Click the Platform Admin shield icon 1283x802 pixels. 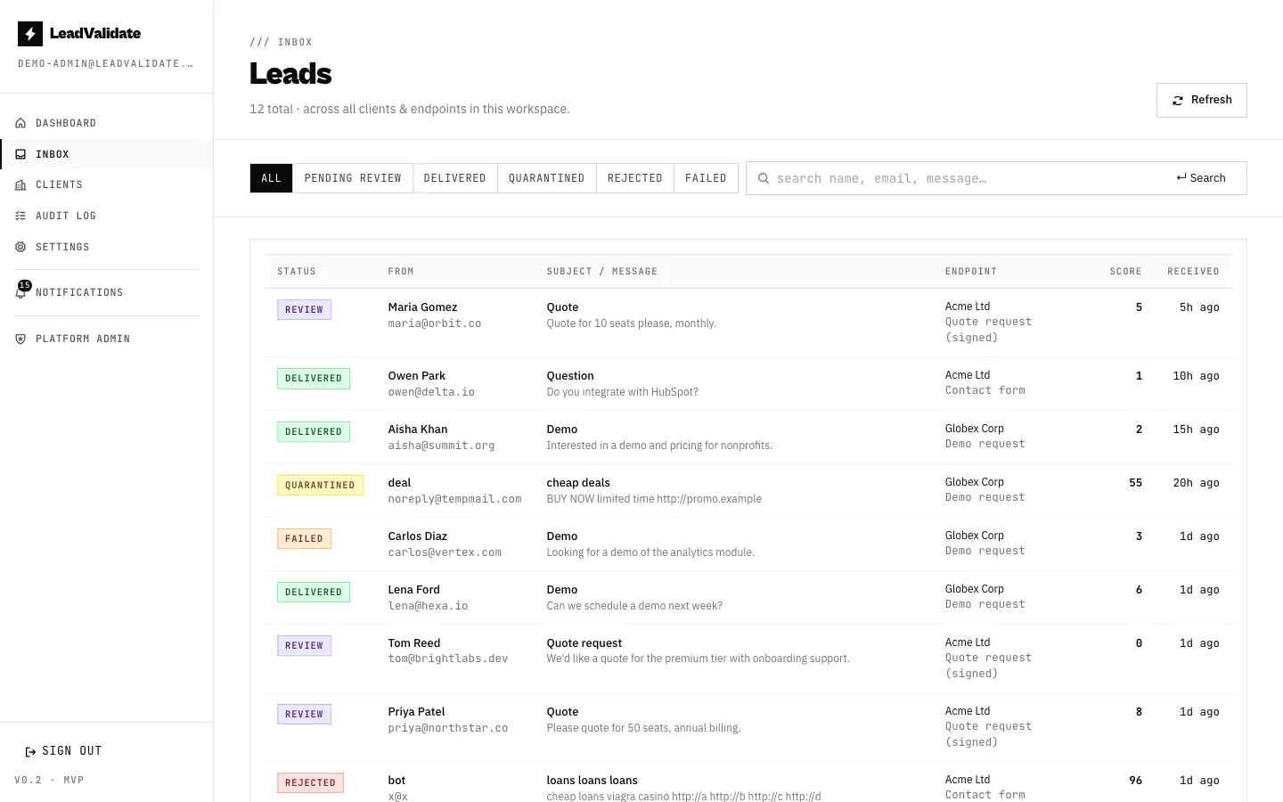click(x=20, y=339)
